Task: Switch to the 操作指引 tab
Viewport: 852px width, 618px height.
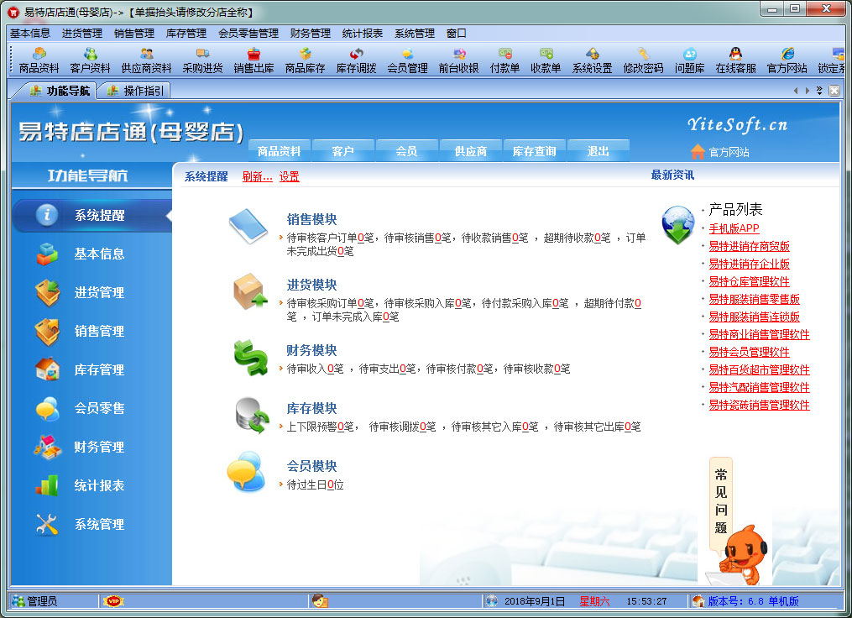Action: pyautogui.click(x=135, y=91)
